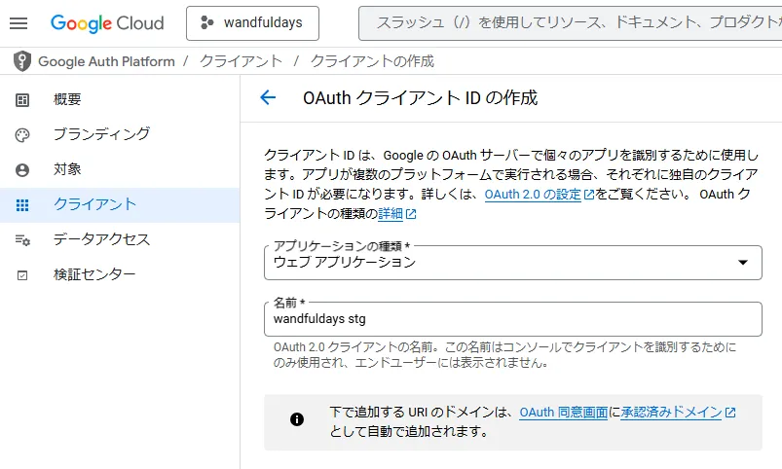Image resolution: width=782 pixels, height=469 pixels.
Task: Click the データアクセス settings-list icon
Action: tap(22, 240)
